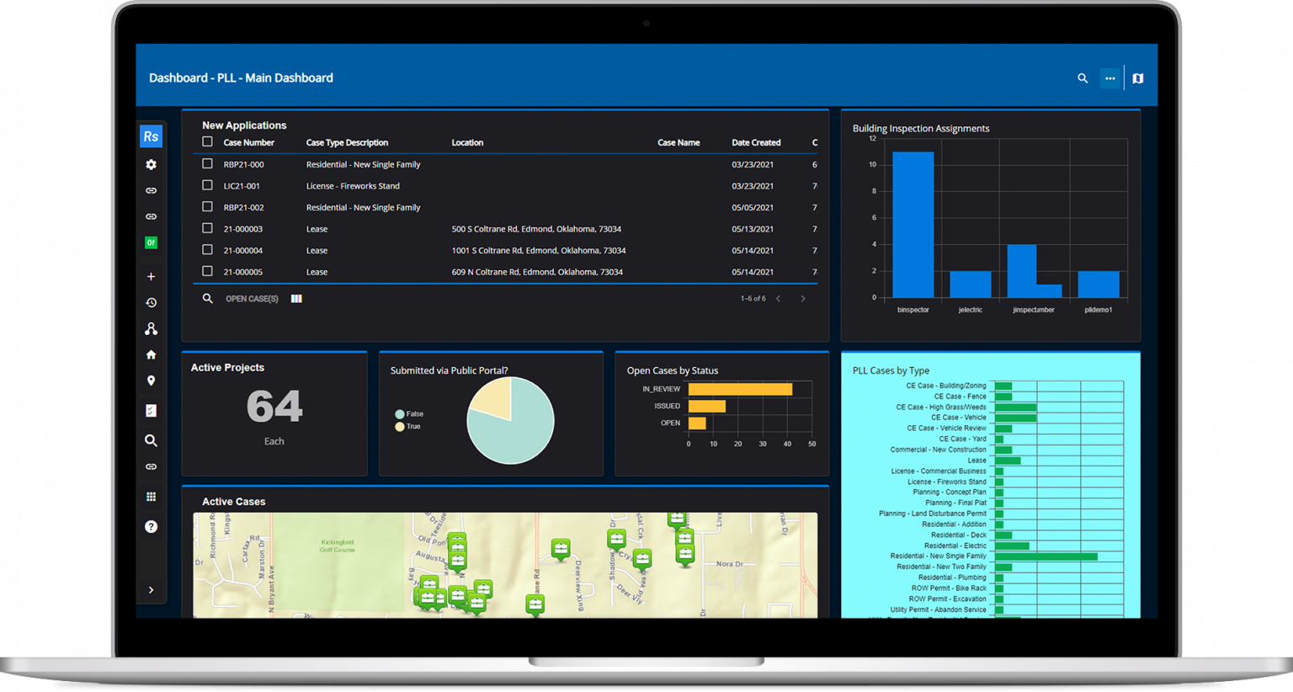1293x692 pixels.
Task: Click the OPEN CASE(S) button
Action: coord(252,299)
